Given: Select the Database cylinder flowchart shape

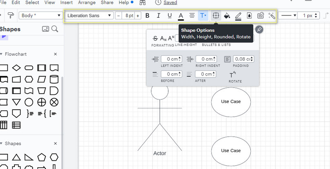Looking at the screenshot, I should point(54,79).
